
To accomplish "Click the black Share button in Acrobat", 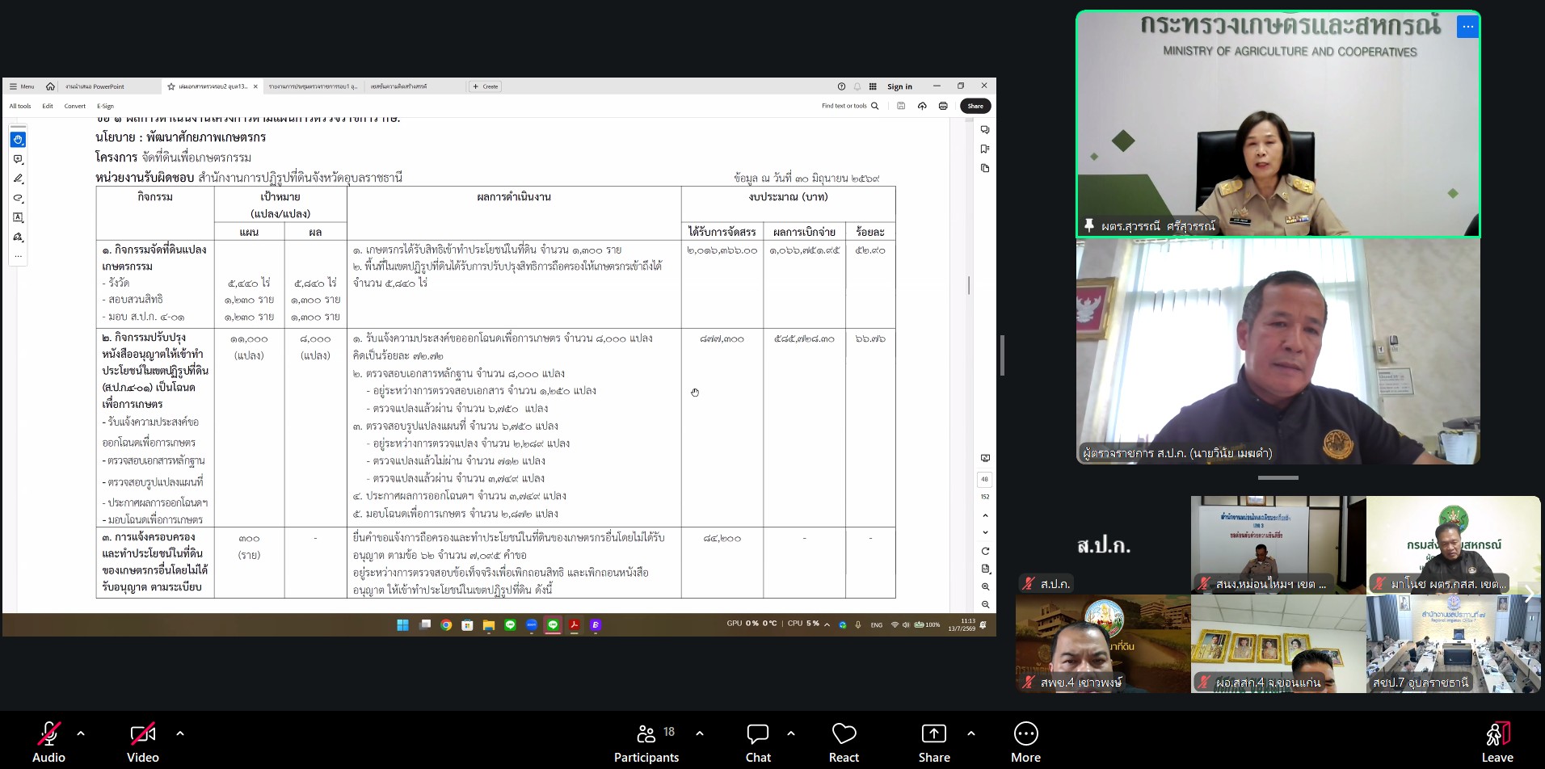I will coord(975,106).
